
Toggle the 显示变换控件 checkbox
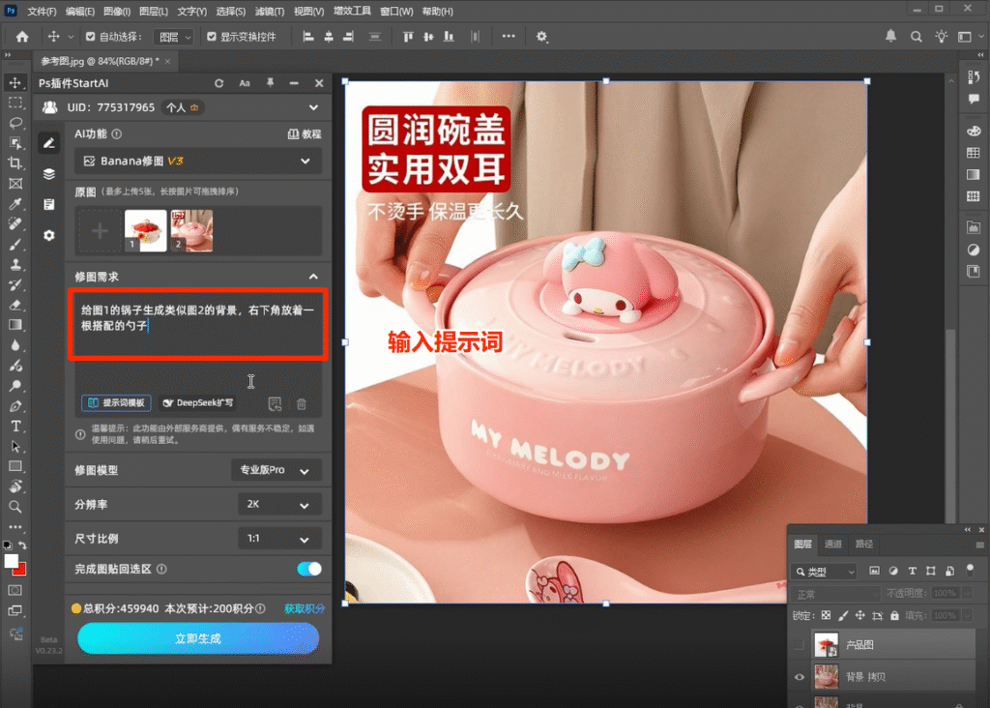tap(212, 37)
